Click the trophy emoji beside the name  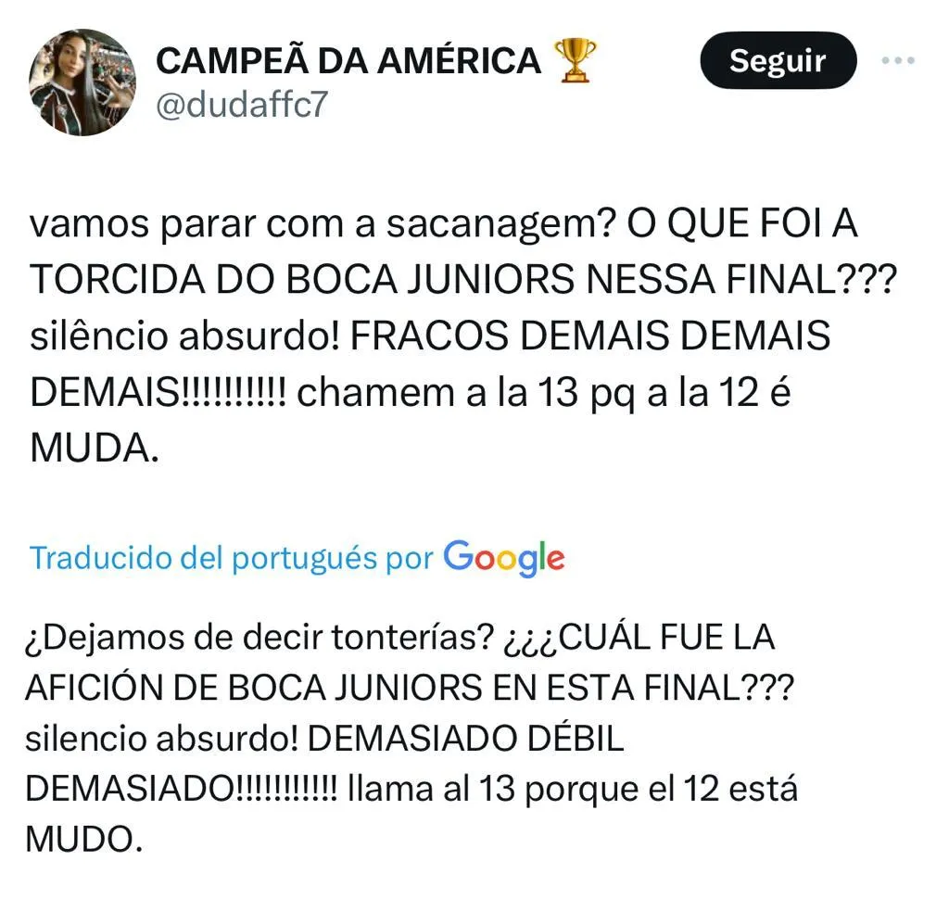pos(575,61)
